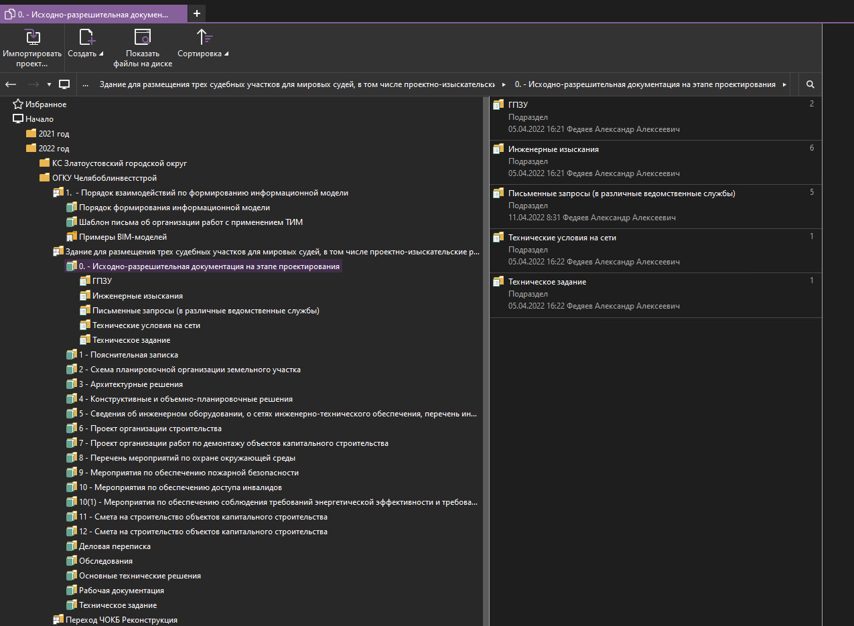Select 2022 год folder in tree
The width and height of the screenshot is (854, 626).
(54, 149)
